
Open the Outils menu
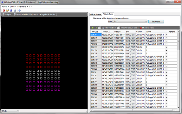tap(13, 7)
